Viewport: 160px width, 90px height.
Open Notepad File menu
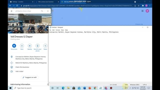click(50, 30)
